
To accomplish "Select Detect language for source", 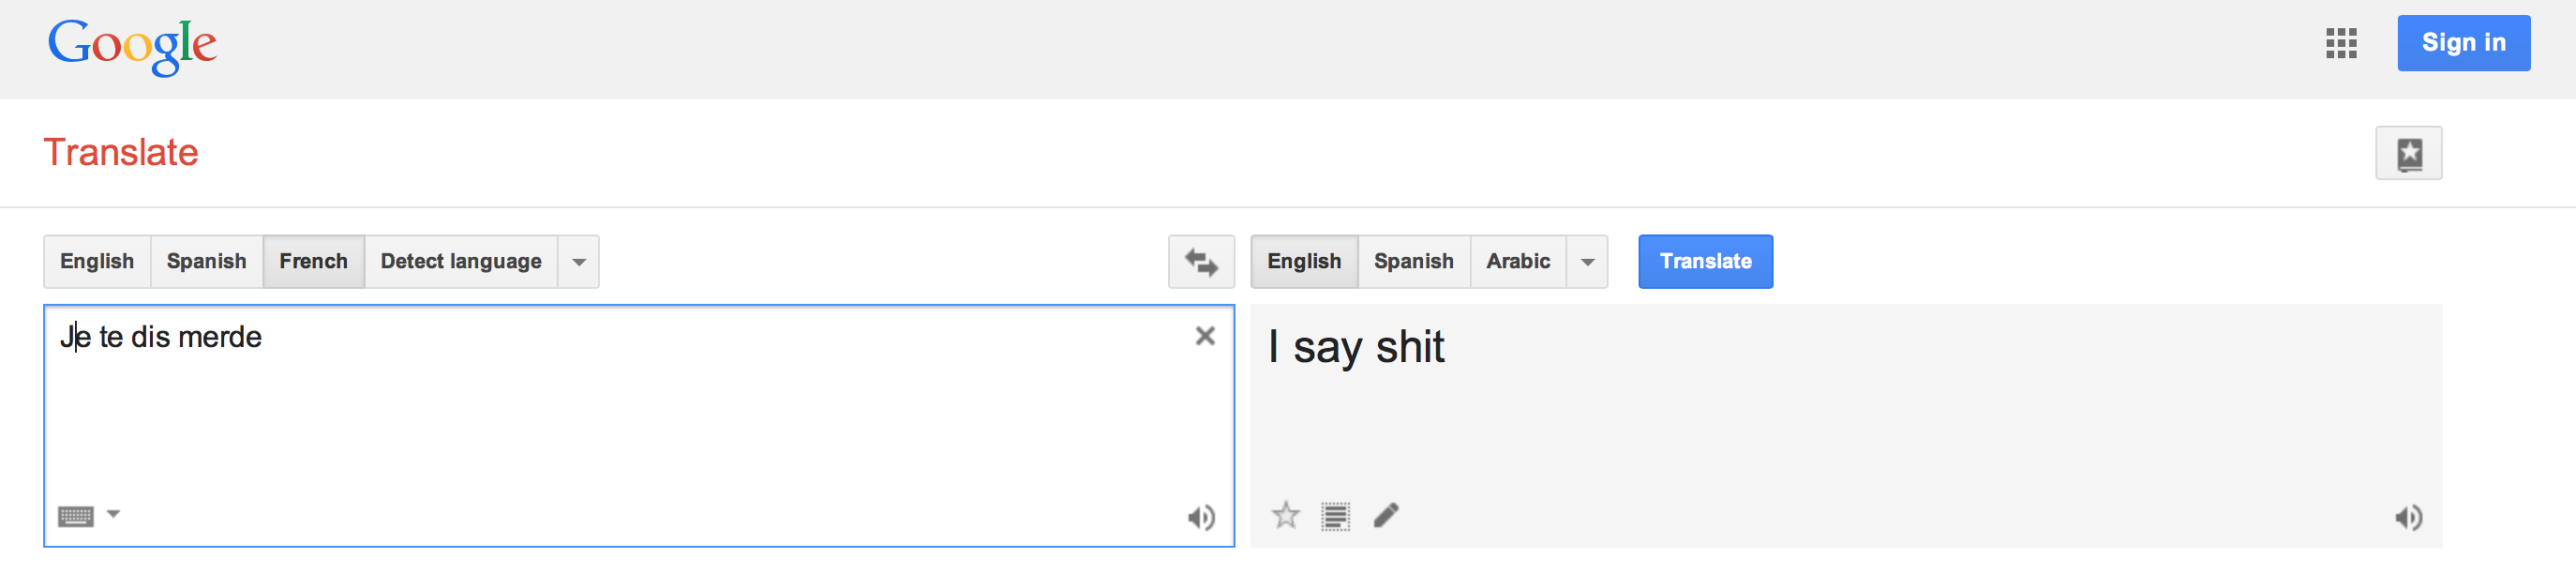I will (x=461, y=262).
